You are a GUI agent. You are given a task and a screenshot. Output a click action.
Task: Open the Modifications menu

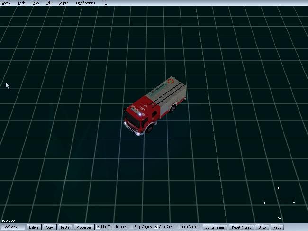[85, 3]
